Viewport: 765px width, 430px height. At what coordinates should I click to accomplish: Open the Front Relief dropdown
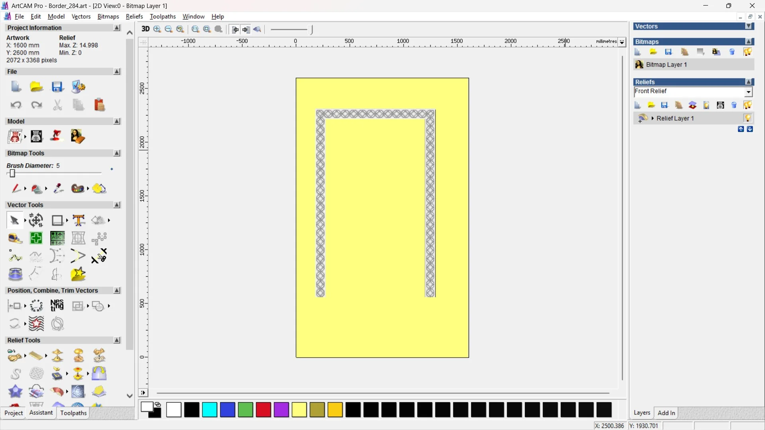[x=749, y=92]
